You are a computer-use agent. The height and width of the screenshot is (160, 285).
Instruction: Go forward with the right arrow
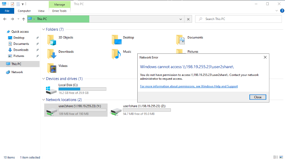(x=12, y=19)
